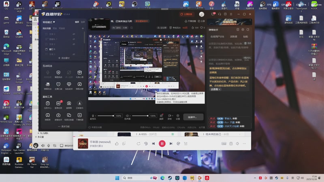The width and height of the screenshot is (324, 182).
Task: Open the 弹幕点歌 icon
Action: click(x=79, y=84)
